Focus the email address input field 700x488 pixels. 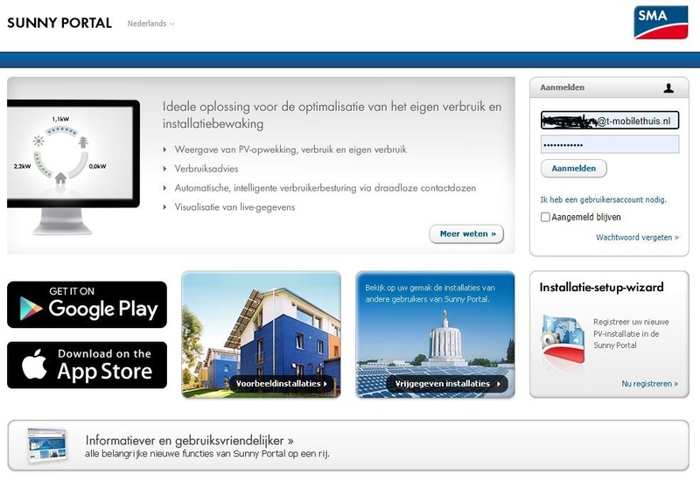click(x=610, y=121)
